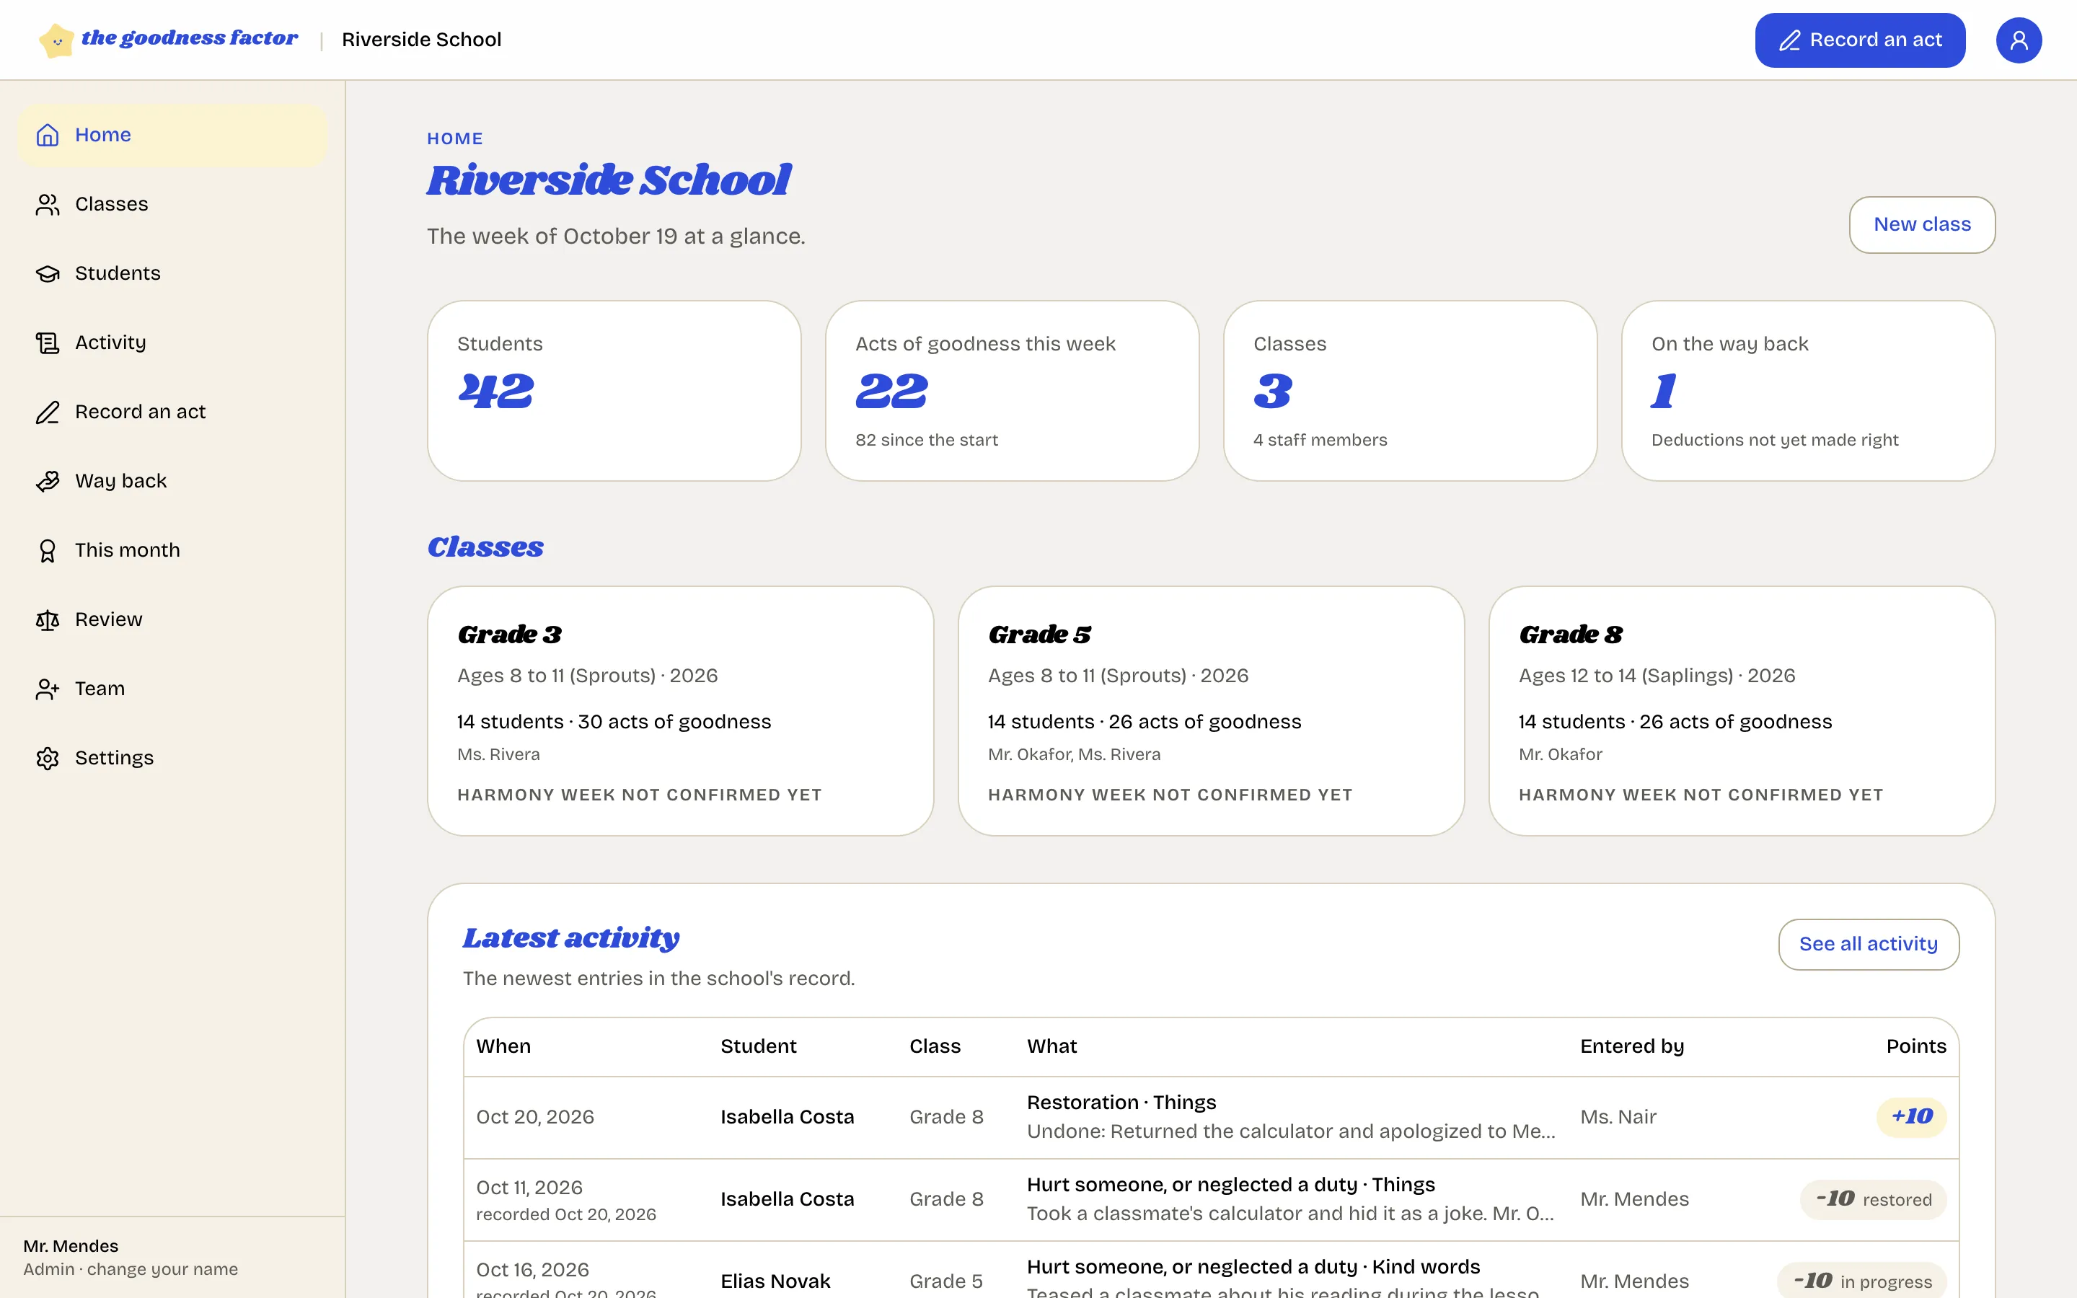This screenshot has width=2077, height=1298.
Task: Open the Grade 3 class card
Action: point(680,711)
